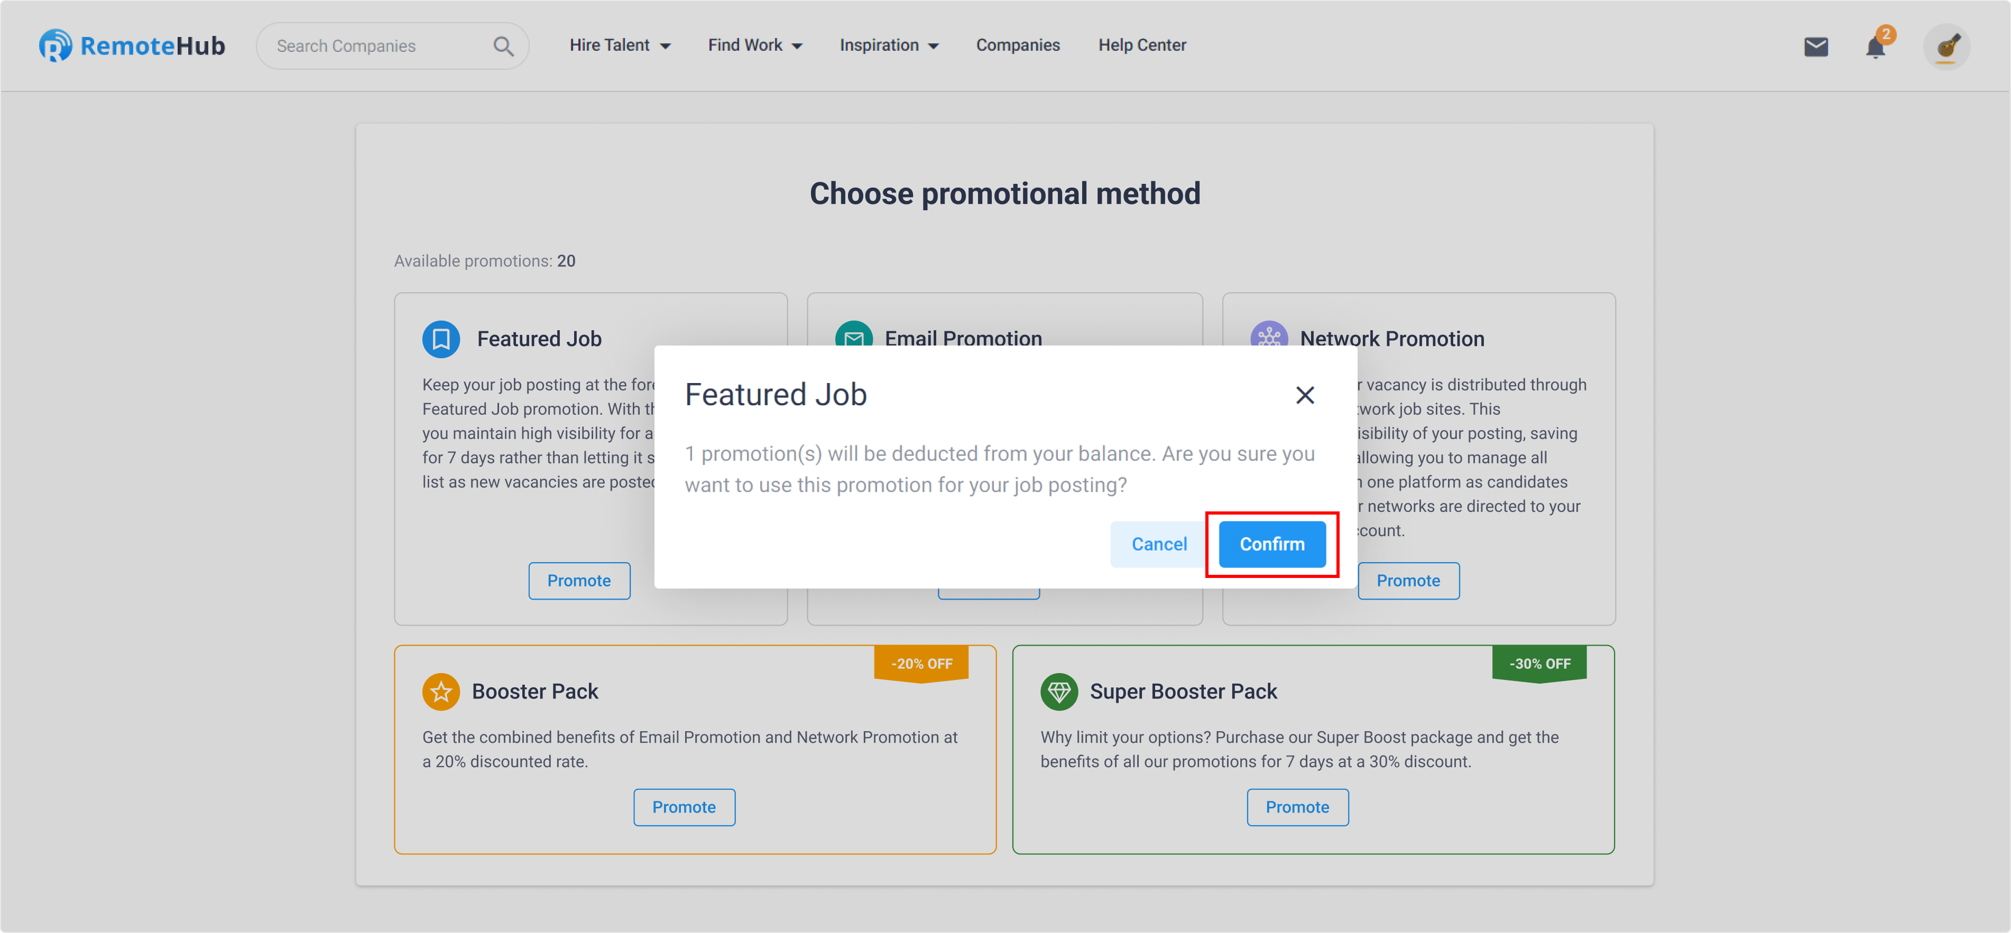Open the notifications bell icon
The height and width of the screenshot is (933, 2011).
(x=1875, y=47)
